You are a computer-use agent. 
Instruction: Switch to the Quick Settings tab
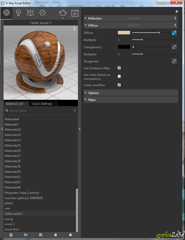pyautogui.click(x=42, y=104)
